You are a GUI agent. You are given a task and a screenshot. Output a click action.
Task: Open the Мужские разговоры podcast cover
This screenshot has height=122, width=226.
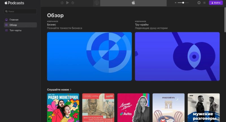point(204,108)
